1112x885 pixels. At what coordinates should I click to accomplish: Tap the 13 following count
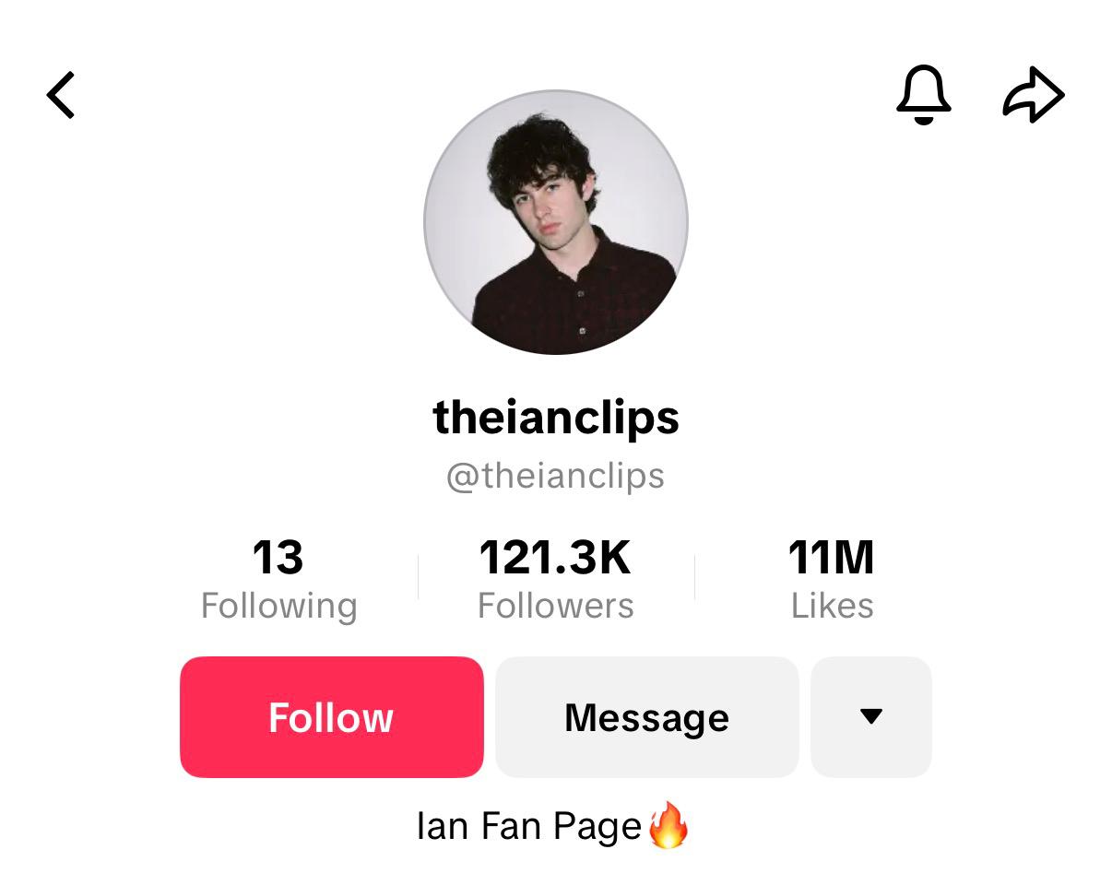pyautogui.click(x=278, y=558)
